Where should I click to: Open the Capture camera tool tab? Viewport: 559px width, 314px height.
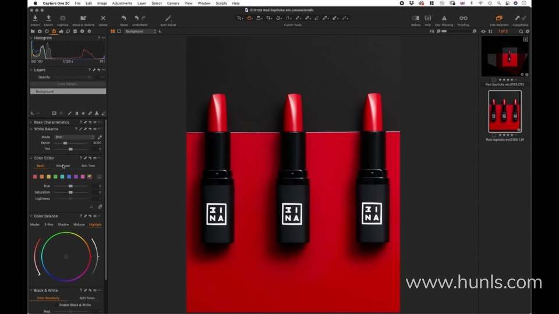point(40,31)
